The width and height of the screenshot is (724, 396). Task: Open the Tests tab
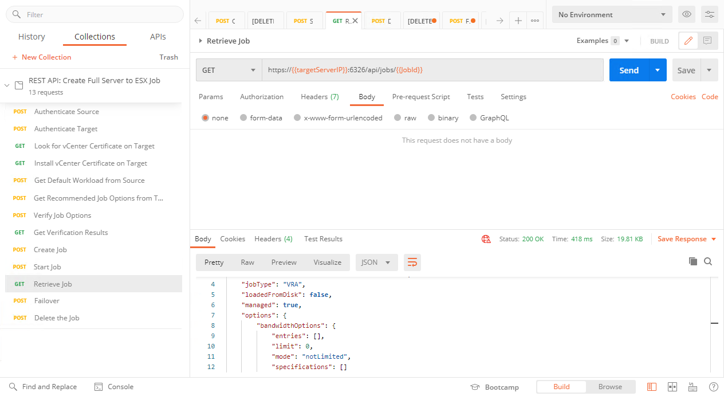click(x=475, y=97)
